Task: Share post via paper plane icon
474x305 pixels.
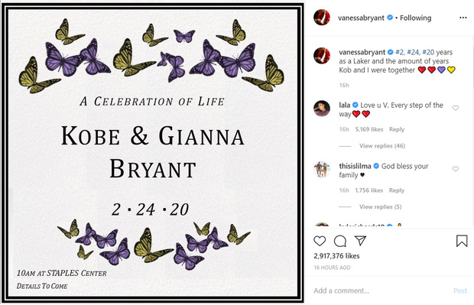Action: tap(360, 241)
